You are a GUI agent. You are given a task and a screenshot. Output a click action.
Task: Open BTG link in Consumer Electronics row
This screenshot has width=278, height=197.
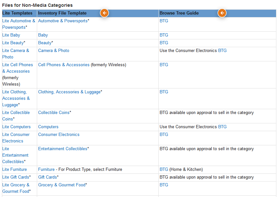click(164, 135)
